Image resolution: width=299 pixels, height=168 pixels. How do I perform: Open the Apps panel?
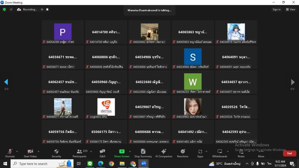click(x=200, y=153)
